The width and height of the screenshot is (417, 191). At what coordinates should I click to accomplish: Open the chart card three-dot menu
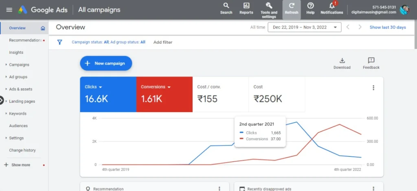pyautogui.click(x=373, y=87)
